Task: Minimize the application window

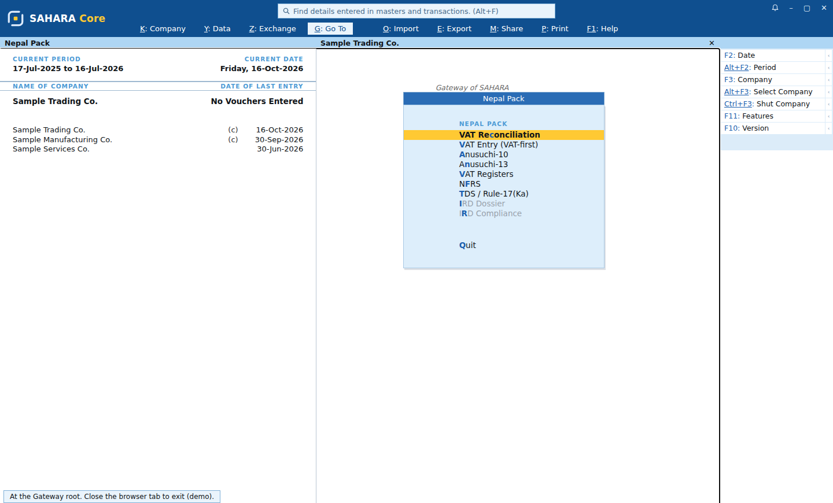Action: click(791, 8)
